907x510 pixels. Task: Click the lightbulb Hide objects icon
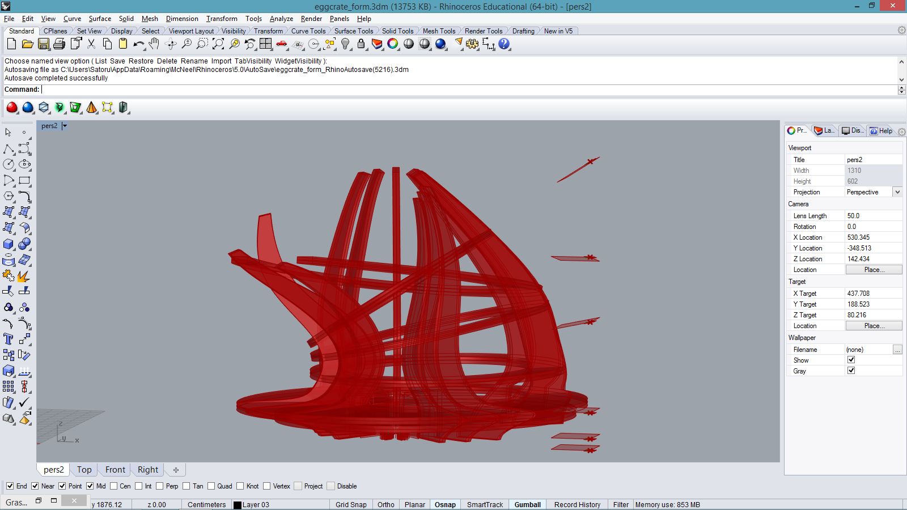point(345,44)
